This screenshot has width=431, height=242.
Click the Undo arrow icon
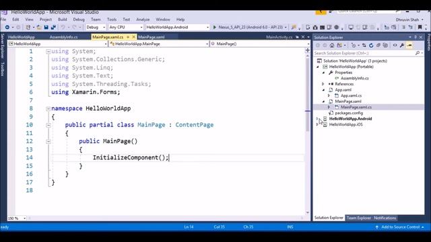point(63,27)
